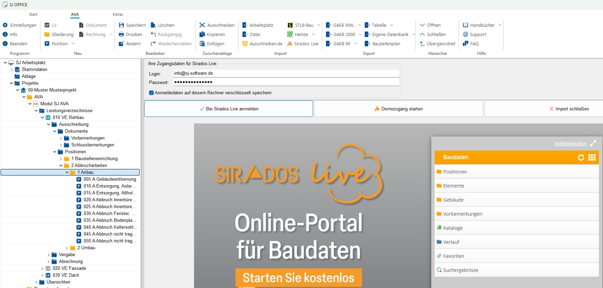
Task: Click the Speichern save icon
Action: pos(121,25)
